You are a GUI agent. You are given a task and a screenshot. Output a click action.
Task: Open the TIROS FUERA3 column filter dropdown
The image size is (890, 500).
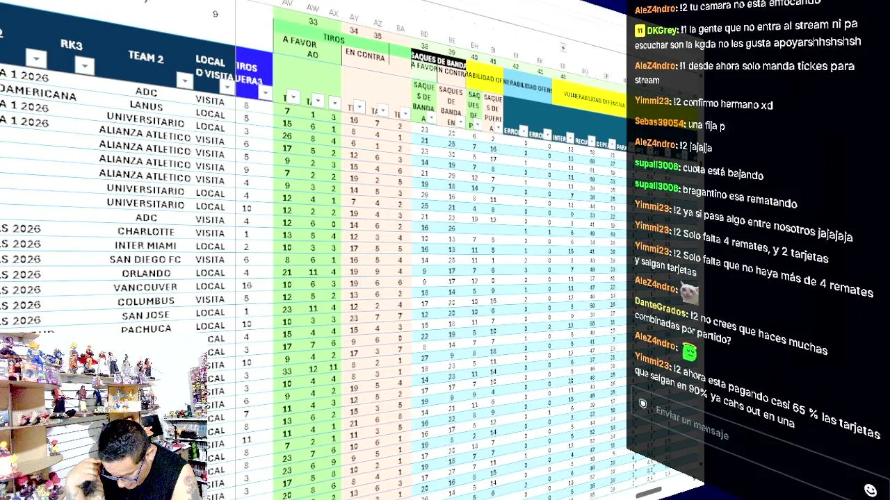(x=265, y=92)
